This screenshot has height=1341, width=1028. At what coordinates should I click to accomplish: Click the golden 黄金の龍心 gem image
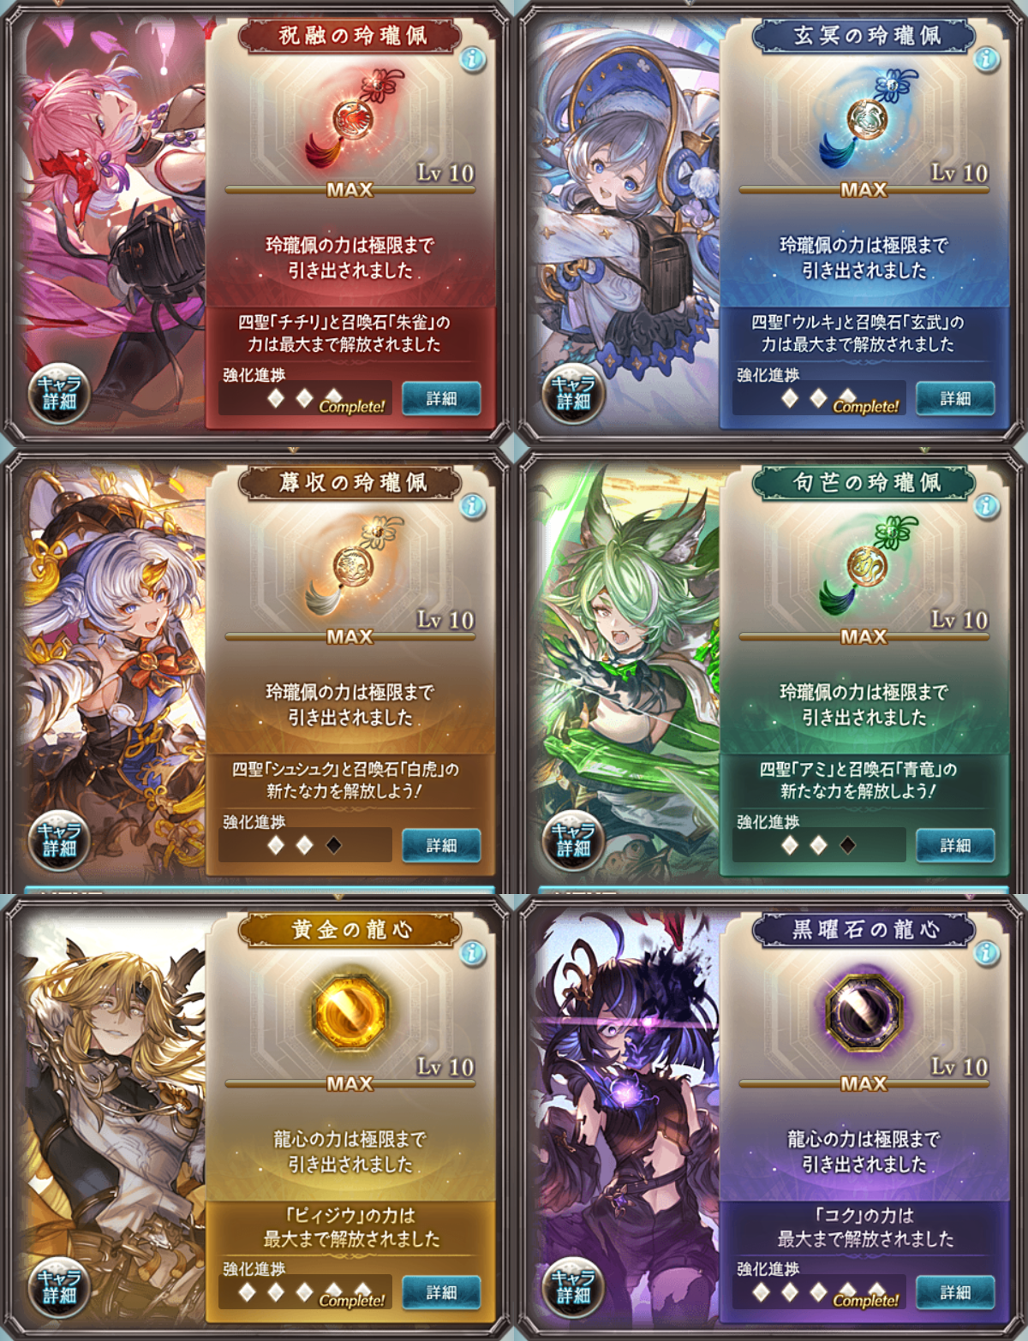350,1013
